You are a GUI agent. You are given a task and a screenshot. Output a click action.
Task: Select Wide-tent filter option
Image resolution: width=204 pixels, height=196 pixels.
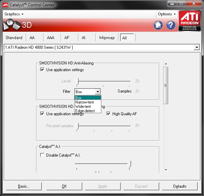click(88, 107)
